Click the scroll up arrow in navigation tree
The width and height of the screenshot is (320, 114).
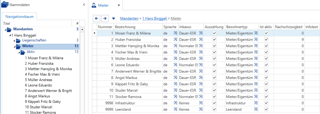[82, 29]
